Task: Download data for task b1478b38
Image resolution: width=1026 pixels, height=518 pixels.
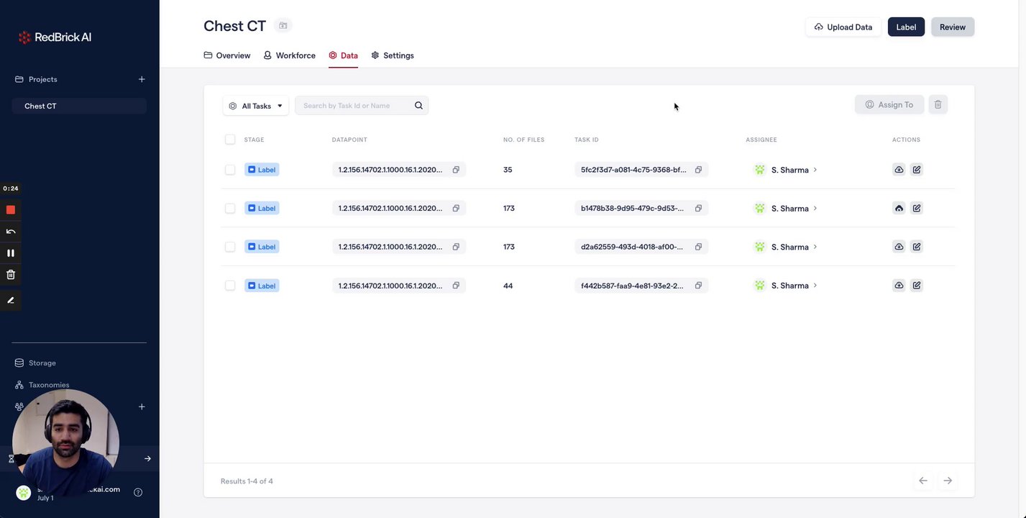Action: coord(899,208)
